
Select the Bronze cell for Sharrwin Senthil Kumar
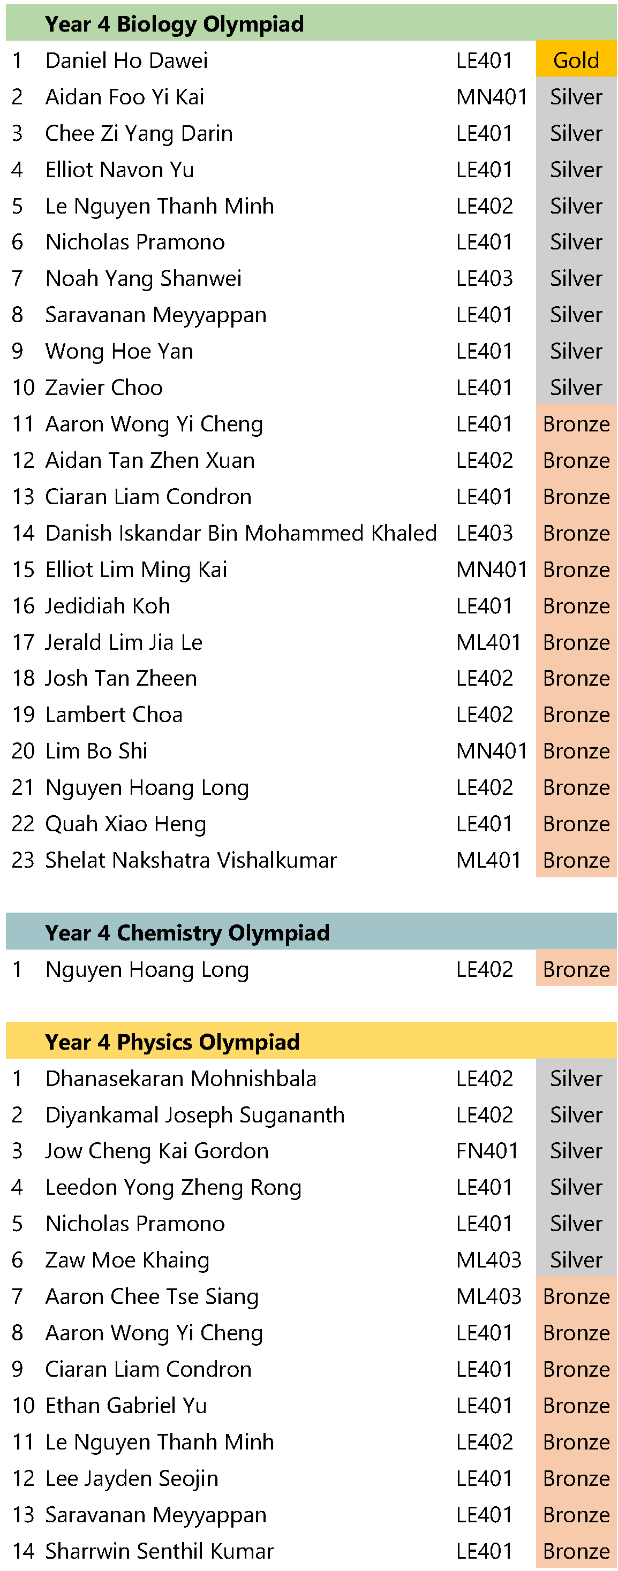coord(576,1550)
